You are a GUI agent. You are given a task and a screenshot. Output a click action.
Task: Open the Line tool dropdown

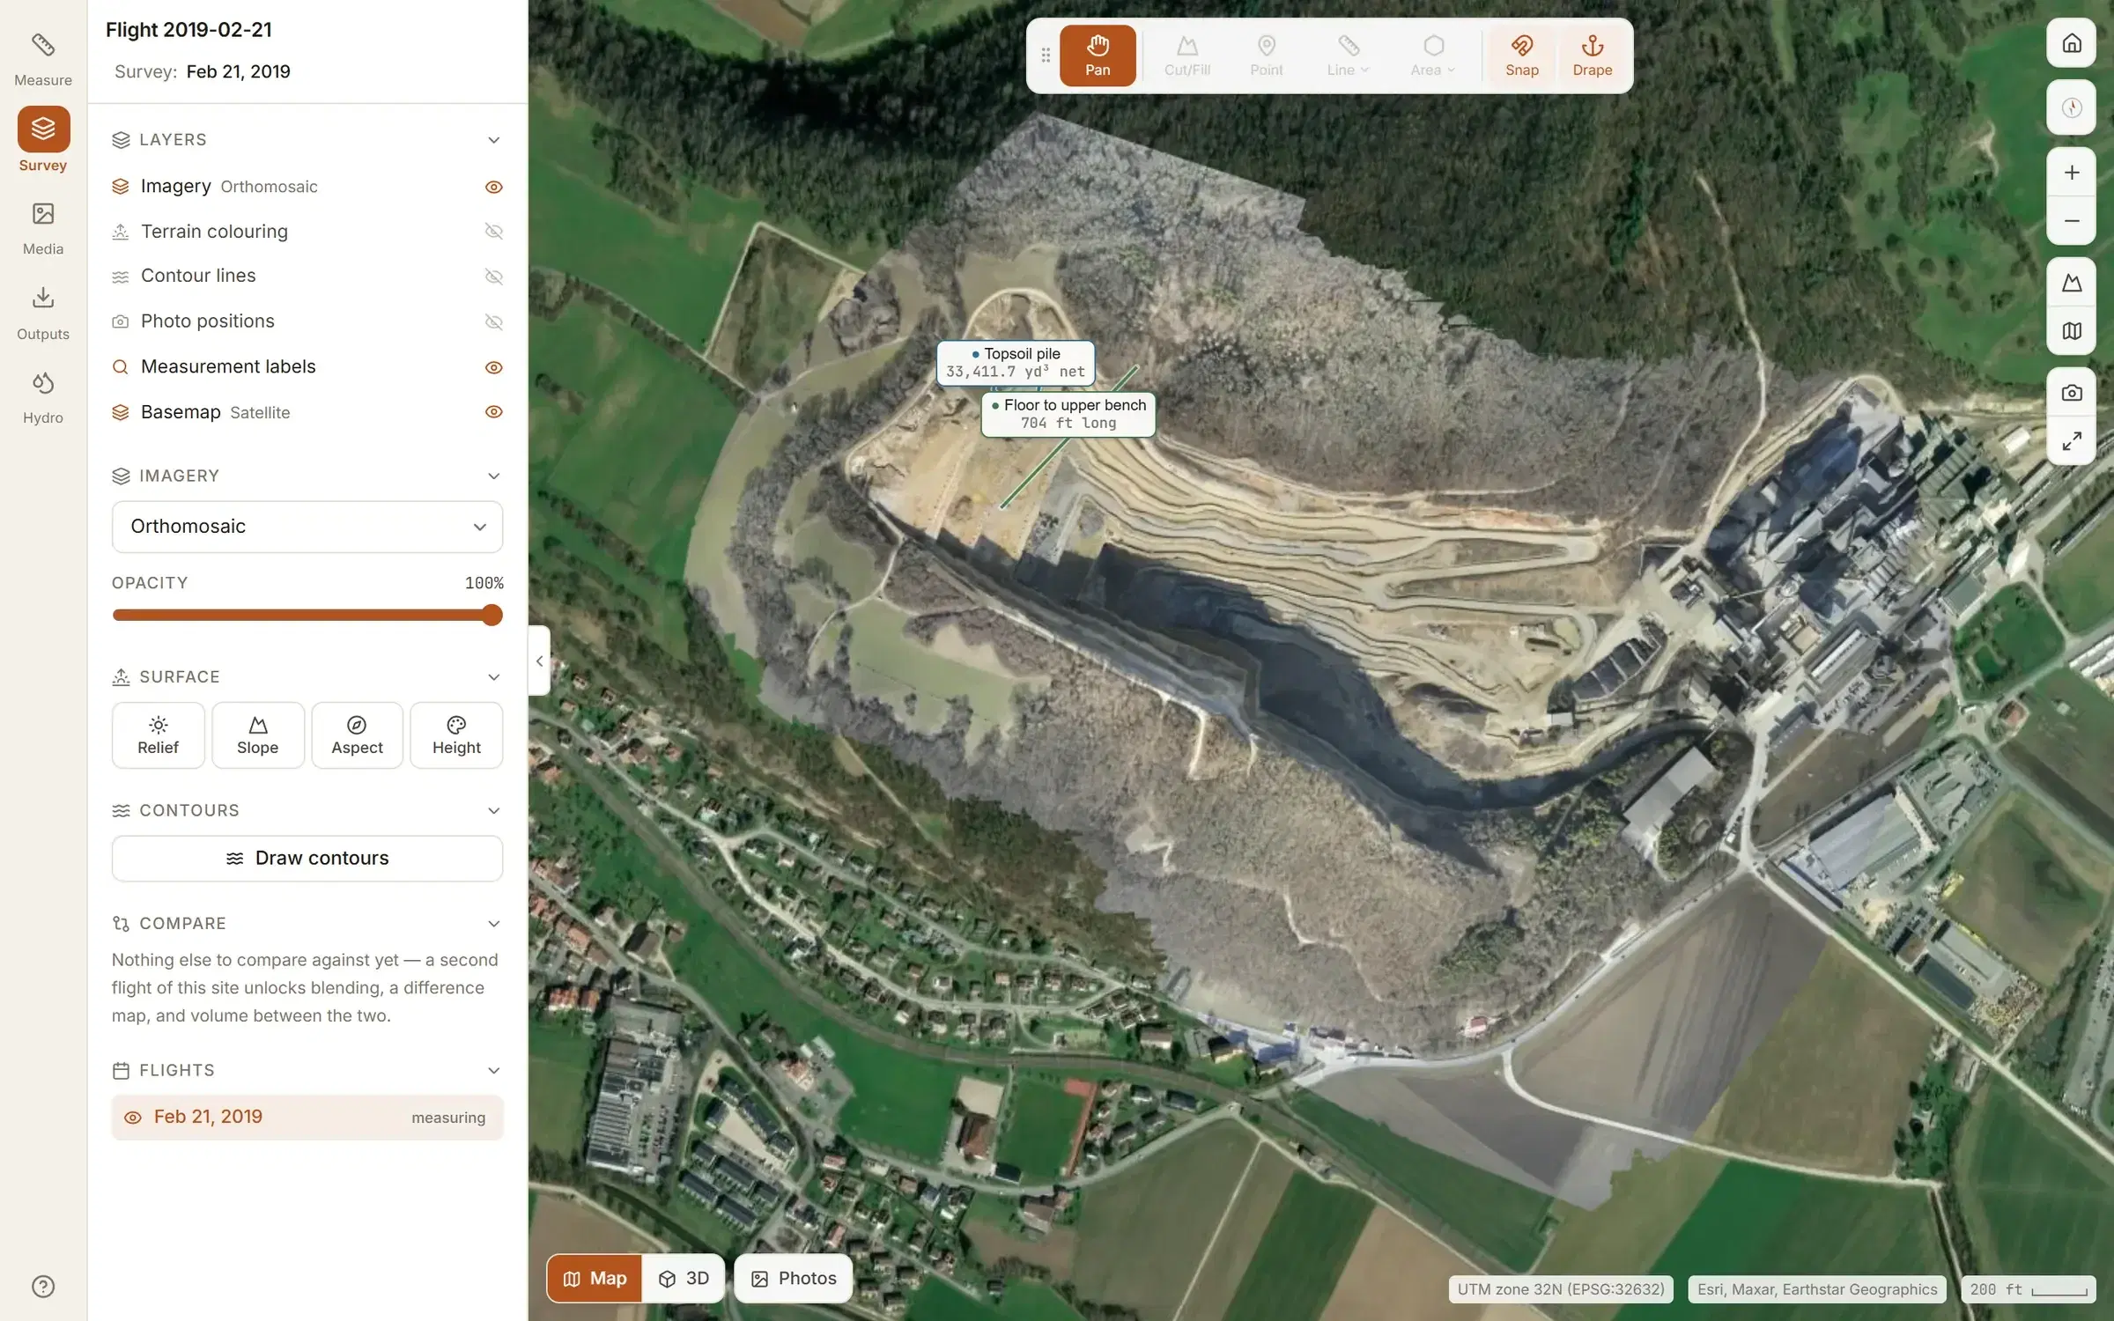pyautogui.click(x=1348, y=55)
